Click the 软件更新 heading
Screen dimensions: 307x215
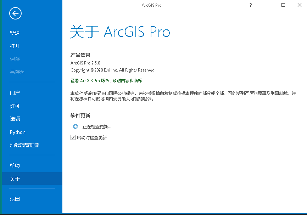80,115
